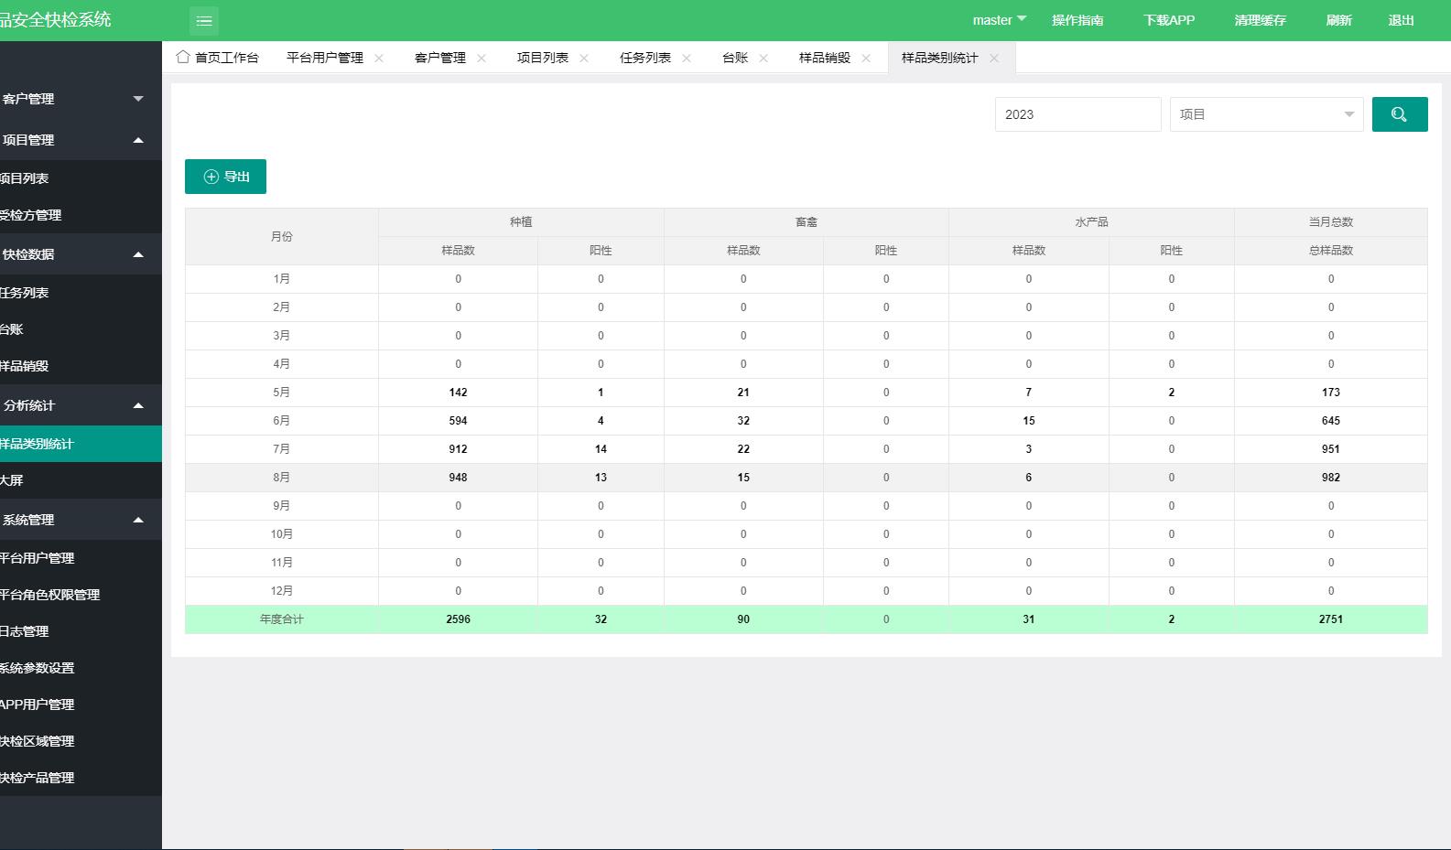Close the 客户管理 tab
1451x850 pixels.
pyautogui.click(x=482, y=58)
